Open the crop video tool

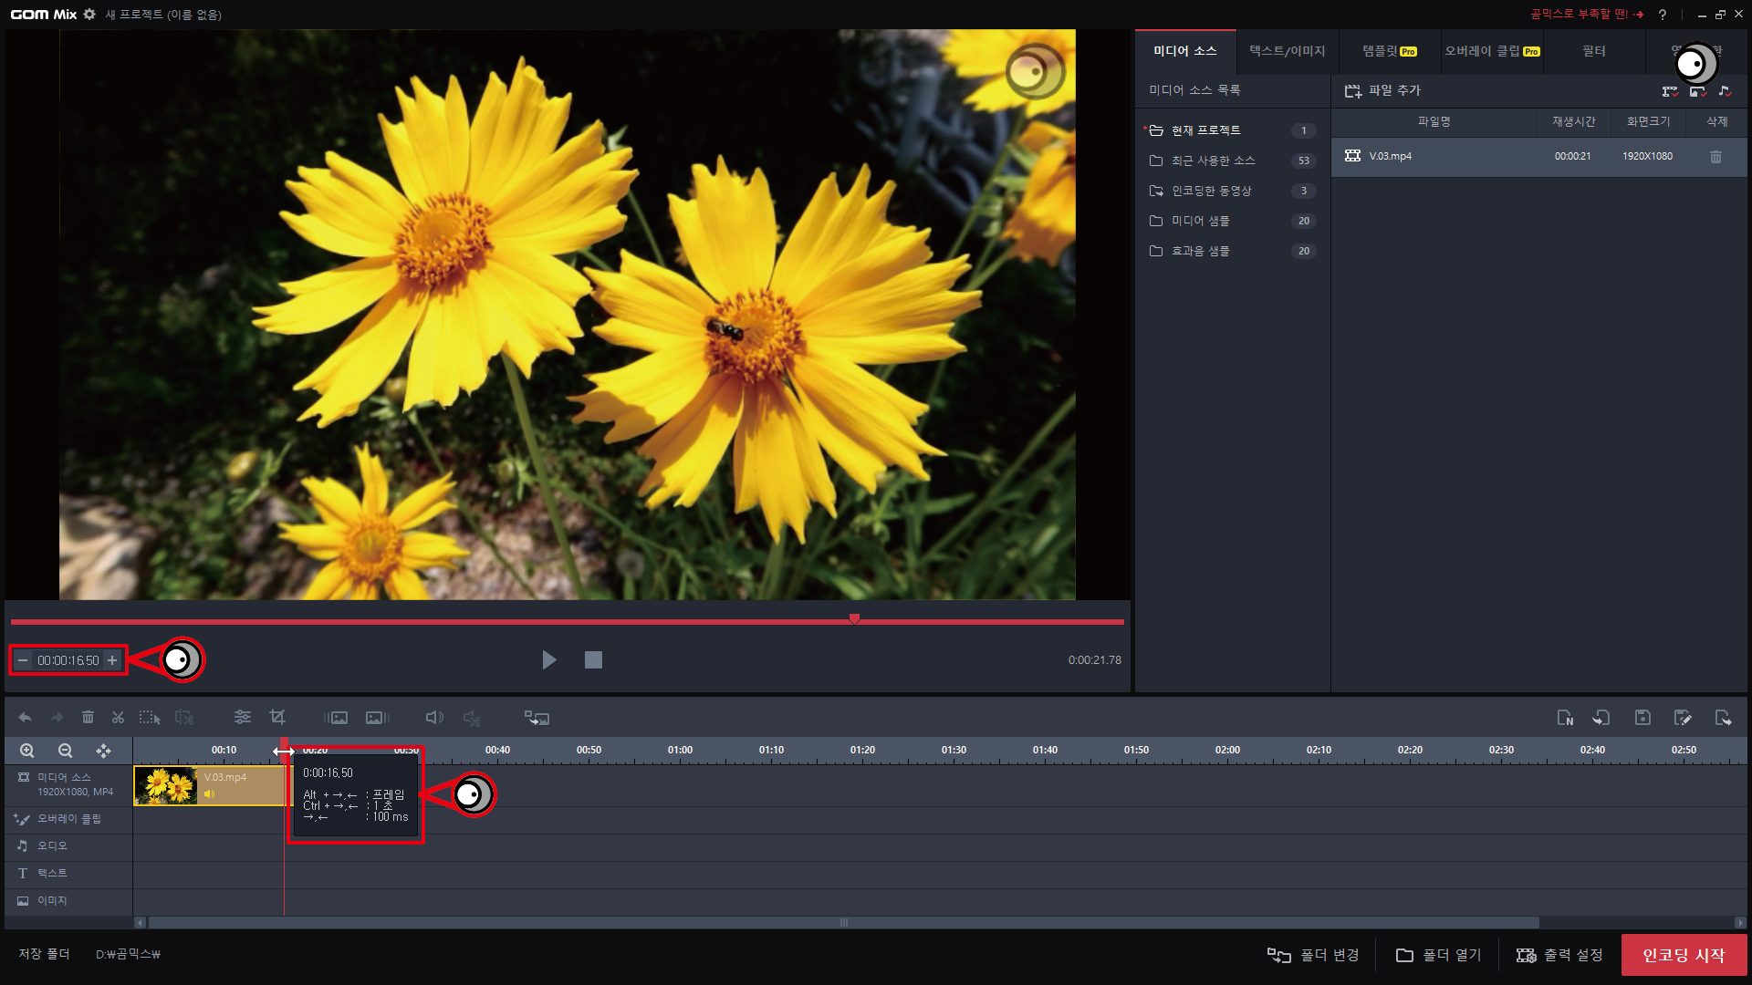277,718
